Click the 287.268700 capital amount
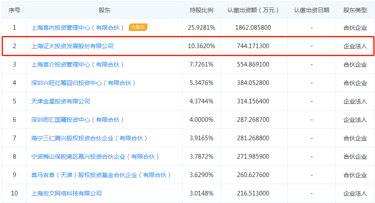Screen dimensions: 375x203 (253, 120)
